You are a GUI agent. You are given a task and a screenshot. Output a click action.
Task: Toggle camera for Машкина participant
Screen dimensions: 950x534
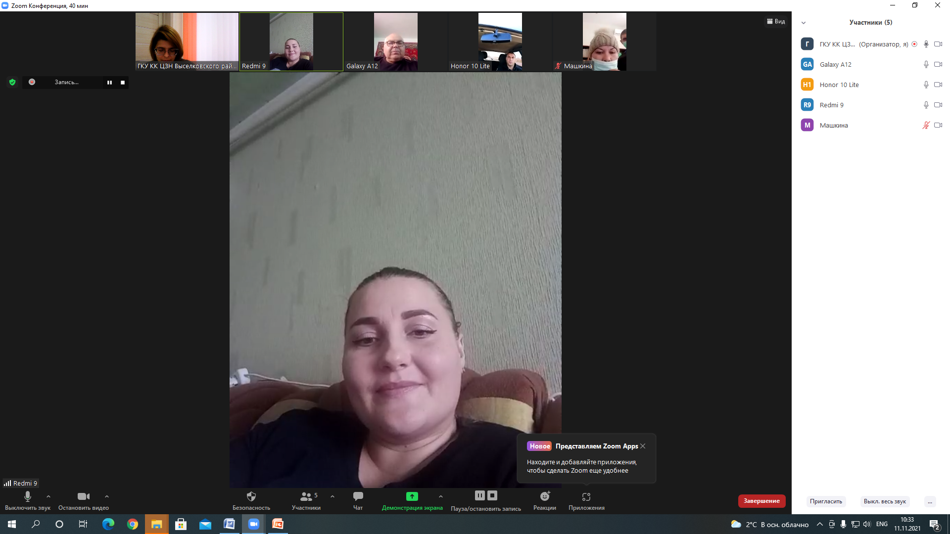(938, 125)
